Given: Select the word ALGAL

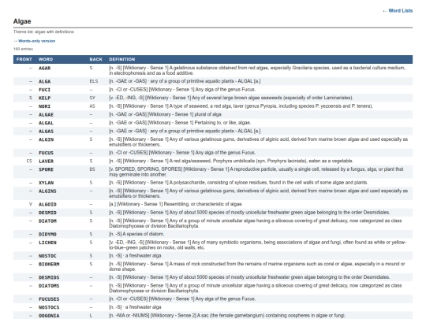Looking at the screenshot, I should 47,123.
